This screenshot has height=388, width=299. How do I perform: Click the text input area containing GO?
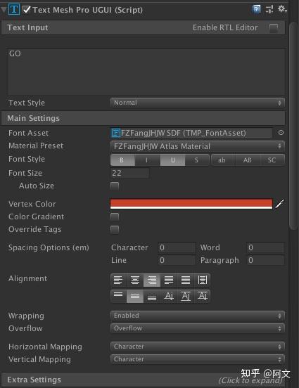tap(146, 71)
